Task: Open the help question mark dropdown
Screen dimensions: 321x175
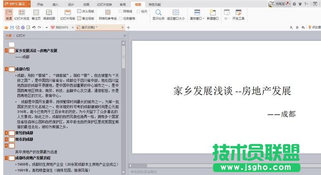Action: [306, 4]
